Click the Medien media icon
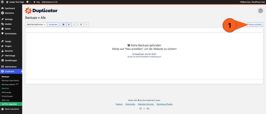 (x=3, y=24)
